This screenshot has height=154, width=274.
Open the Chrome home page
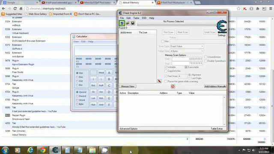[21, 9]
